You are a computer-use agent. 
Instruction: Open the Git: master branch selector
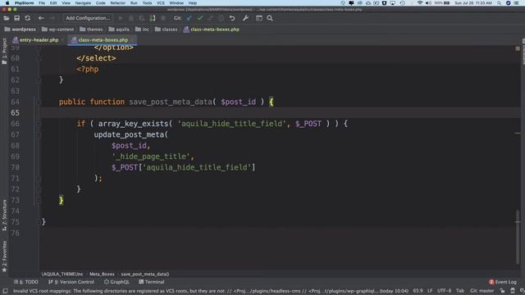pyautogui.click(x=482, y=291)
